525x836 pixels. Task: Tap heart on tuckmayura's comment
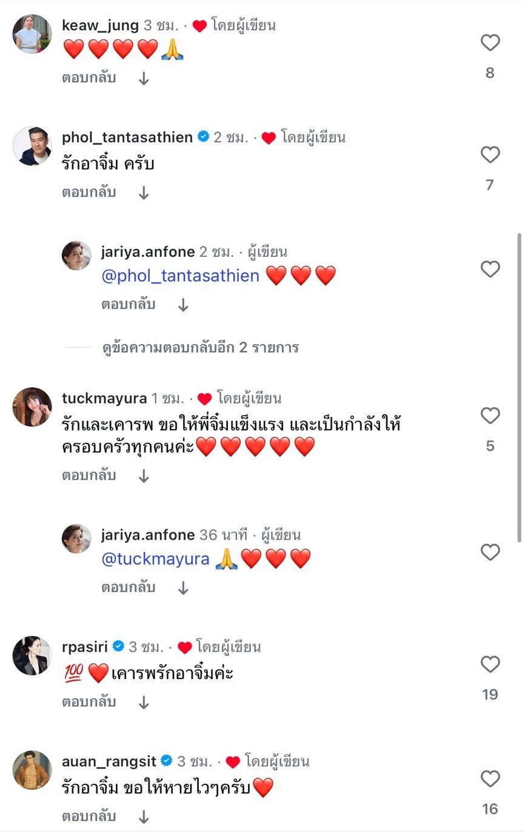[x=490, y=416]
